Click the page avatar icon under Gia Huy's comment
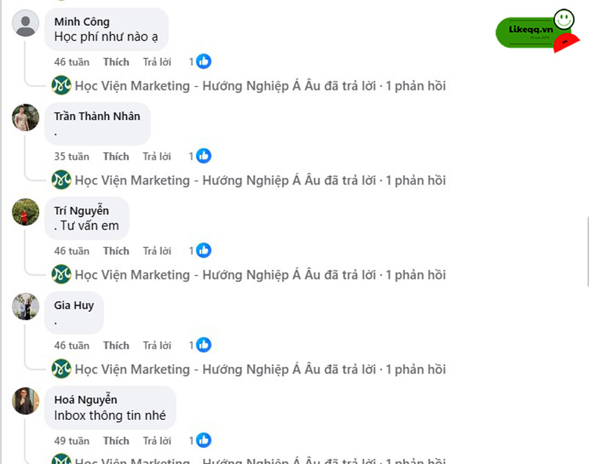 [x=61, y=369]
